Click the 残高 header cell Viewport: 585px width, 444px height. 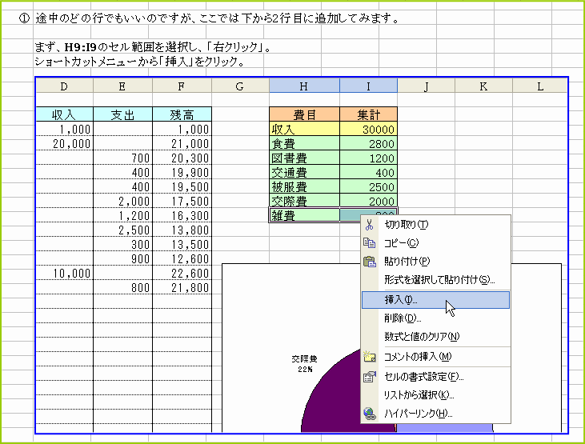[x=182, y=114]
